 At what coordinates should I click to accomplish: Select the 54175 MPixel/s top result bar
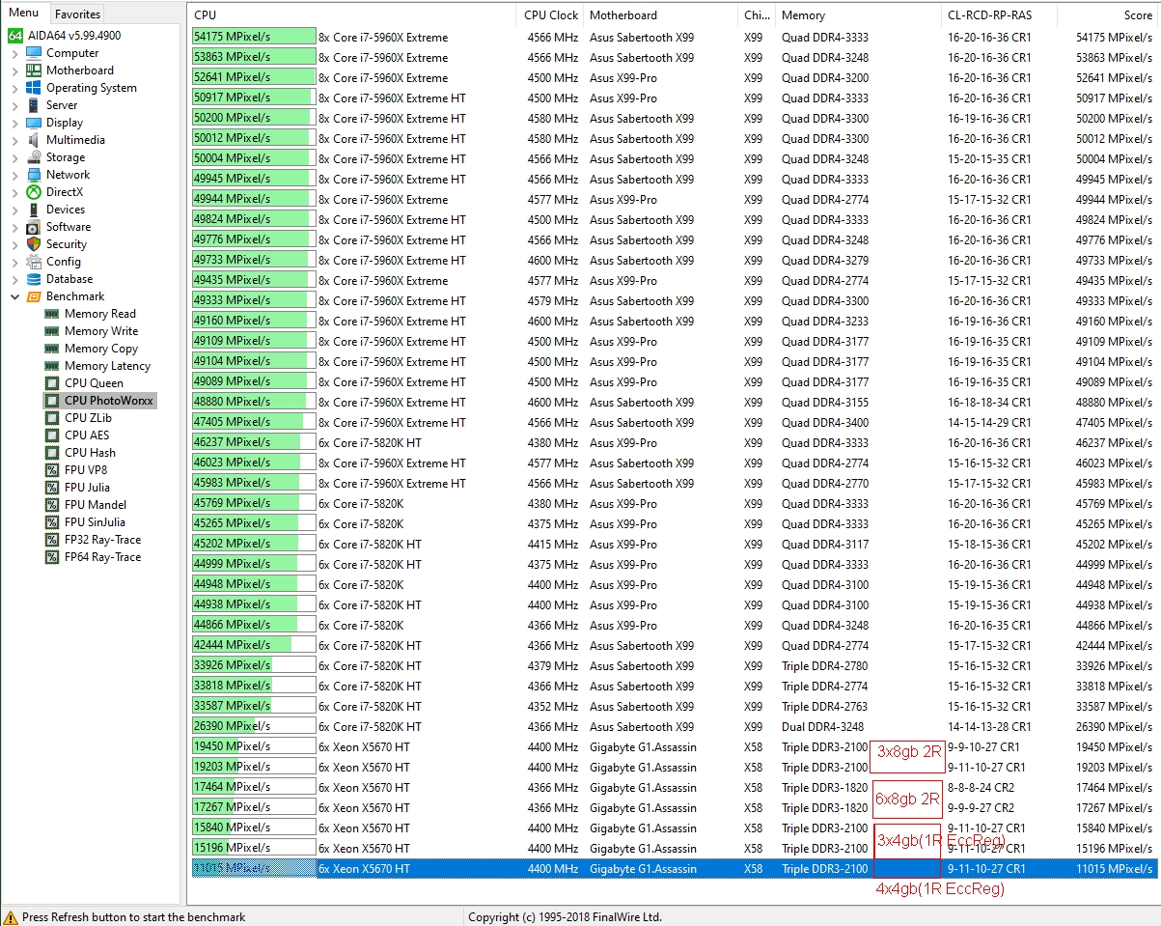[x=254, y=37]
